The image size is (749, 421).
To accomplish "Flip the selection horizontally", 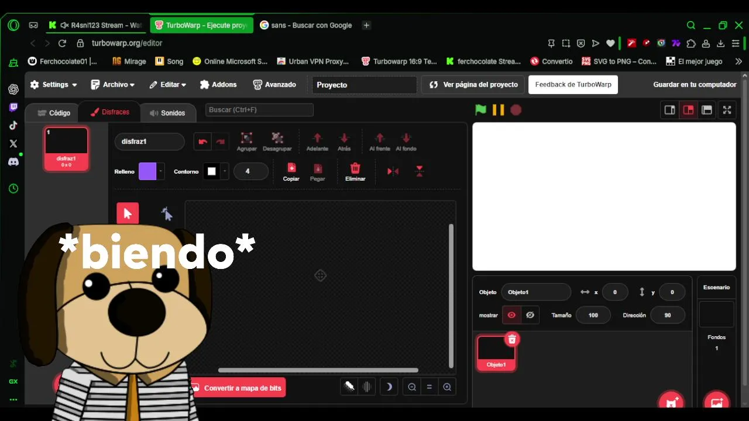I will pyautogui.click(x=393, y=171).
